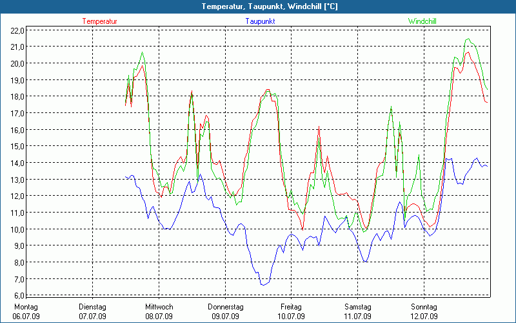Click the '08.07.09' date label
Image resolution: width=516 pixels, height=323 pixels.
pyautogui.click(x=159, y=317)
